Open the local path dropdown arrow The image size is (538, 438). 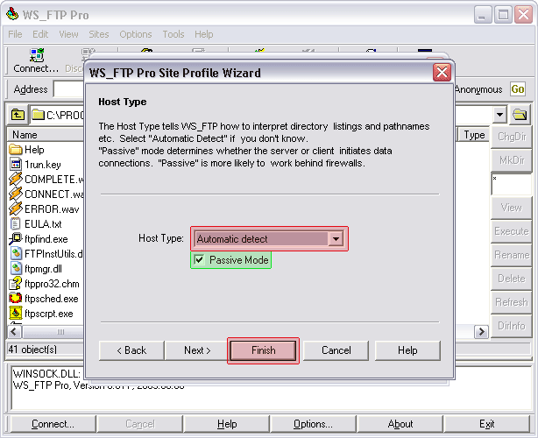(x=499, y=115)
